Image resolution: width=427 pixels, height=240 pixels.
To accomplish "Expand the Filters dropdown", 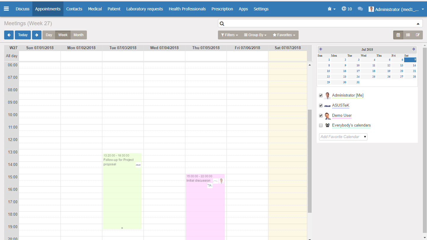I will point(230,35).
